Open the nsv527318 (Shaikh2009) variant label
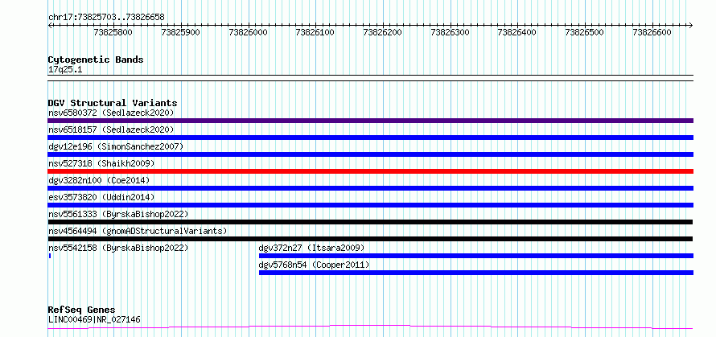The height and width of the screenshot is (337, 716). 101,163
